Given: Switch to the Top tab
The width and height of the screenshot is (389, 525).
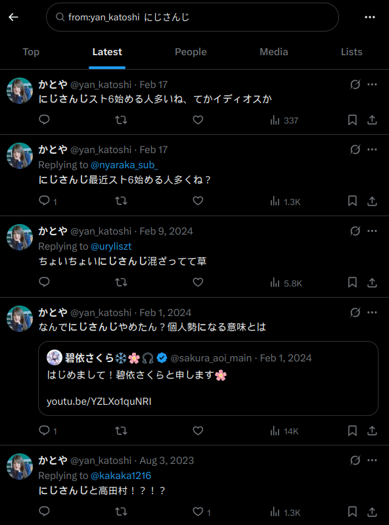Looking at the screenshot, I should pos(31,52).
